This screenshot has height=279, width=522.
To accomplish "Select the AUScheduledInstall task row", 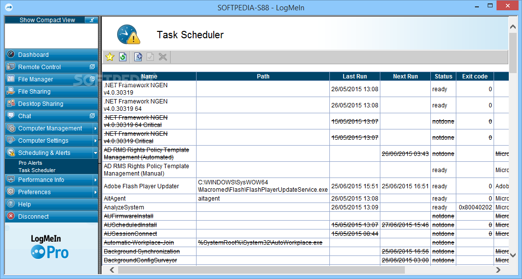I will pyautogui.click(x=305, y=225).
